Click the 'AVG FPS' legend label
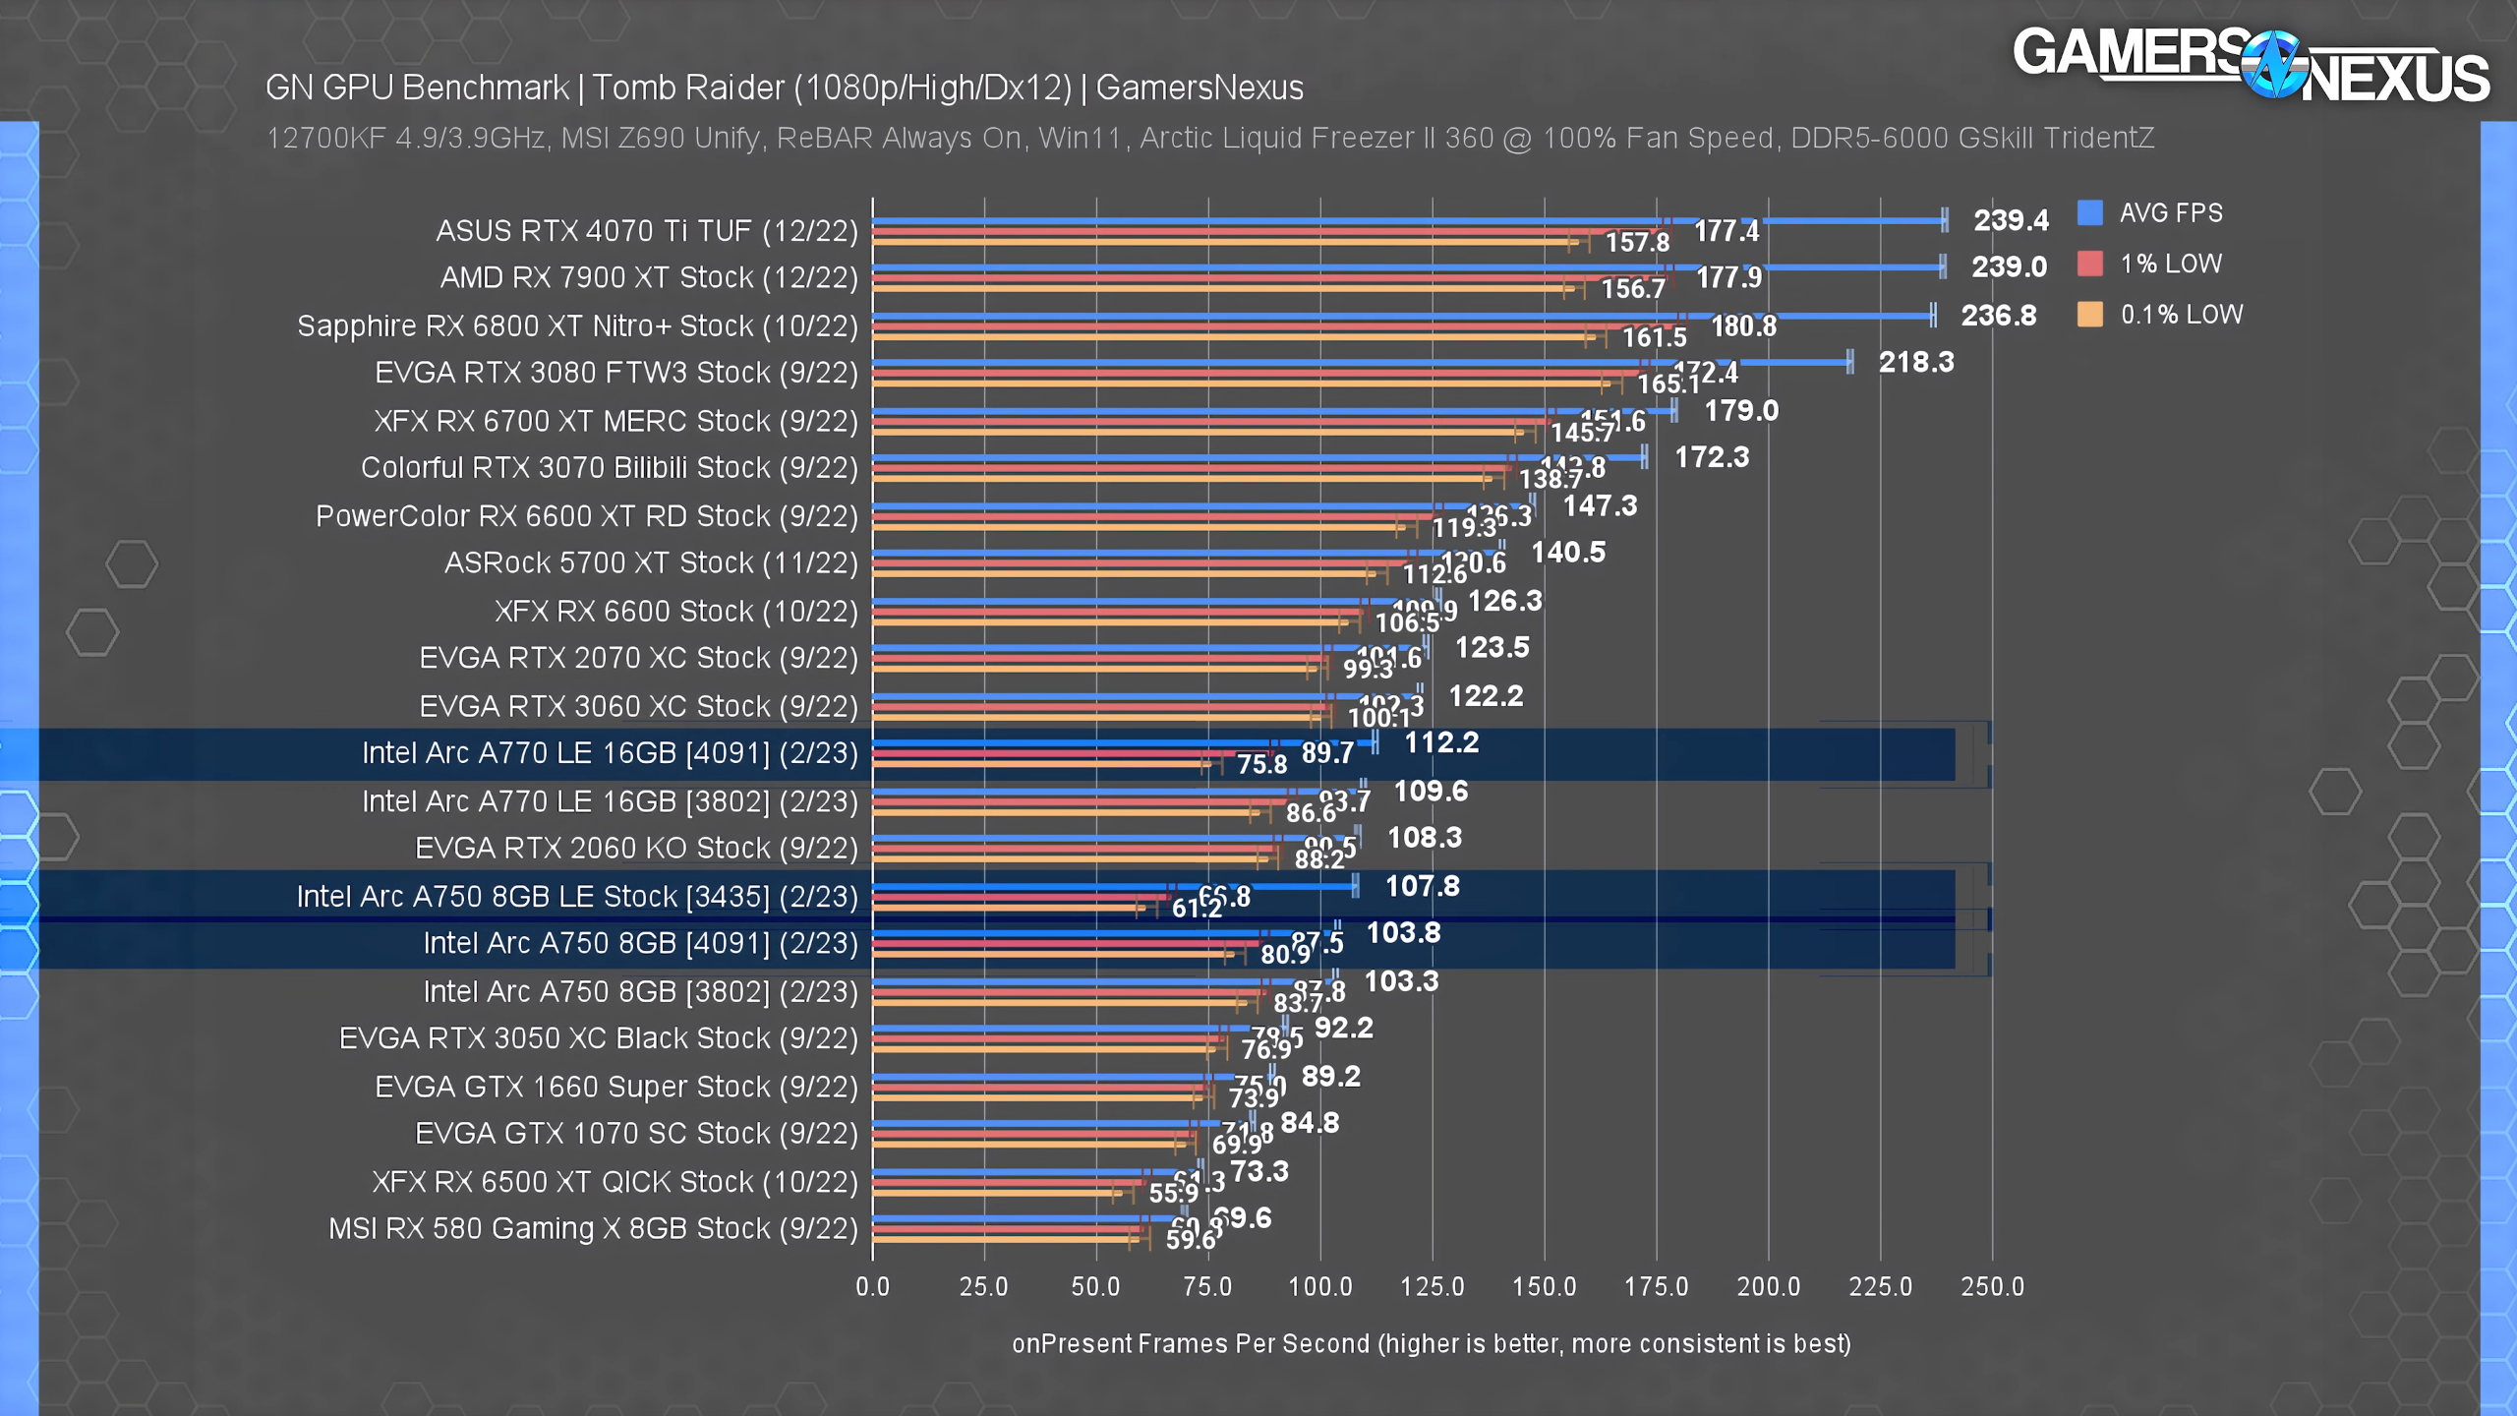The height and width of the screenshot is (1416, 2517). (2171, 213)
